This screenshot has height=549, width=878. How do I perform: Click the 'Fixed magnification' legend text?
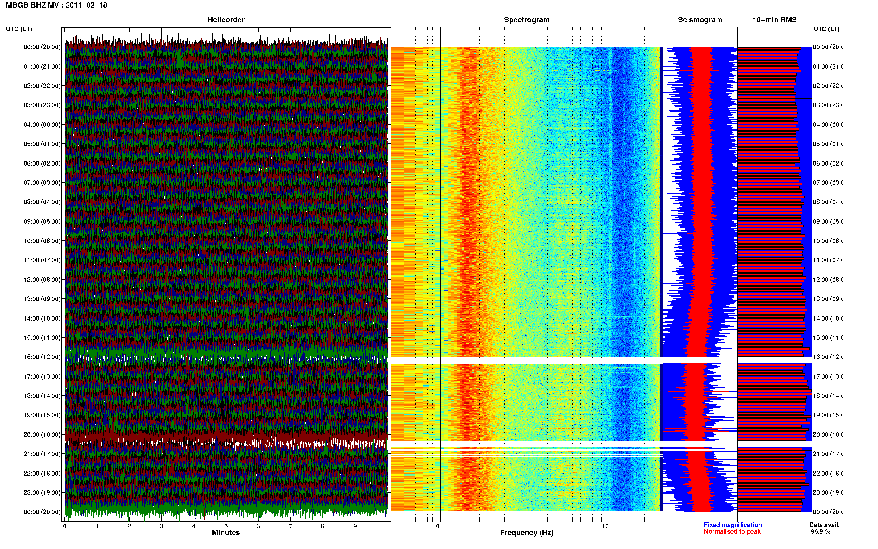click(x=733, y=525)
